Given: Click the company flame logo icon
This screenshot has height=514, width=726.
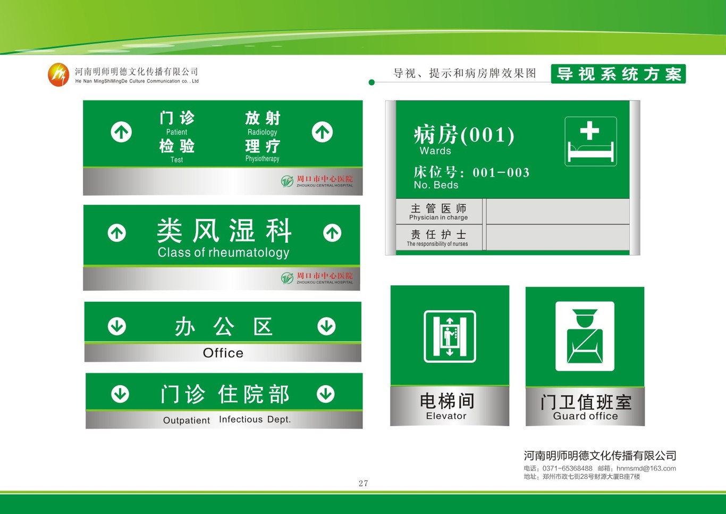Looking at the screenshot, I should click(58, 74).
